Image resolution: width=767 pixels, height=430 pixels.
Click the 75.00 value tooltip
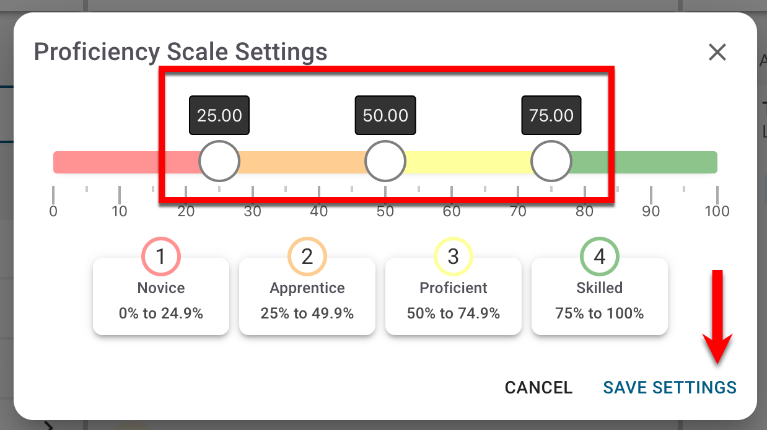(x=551, y=116)
